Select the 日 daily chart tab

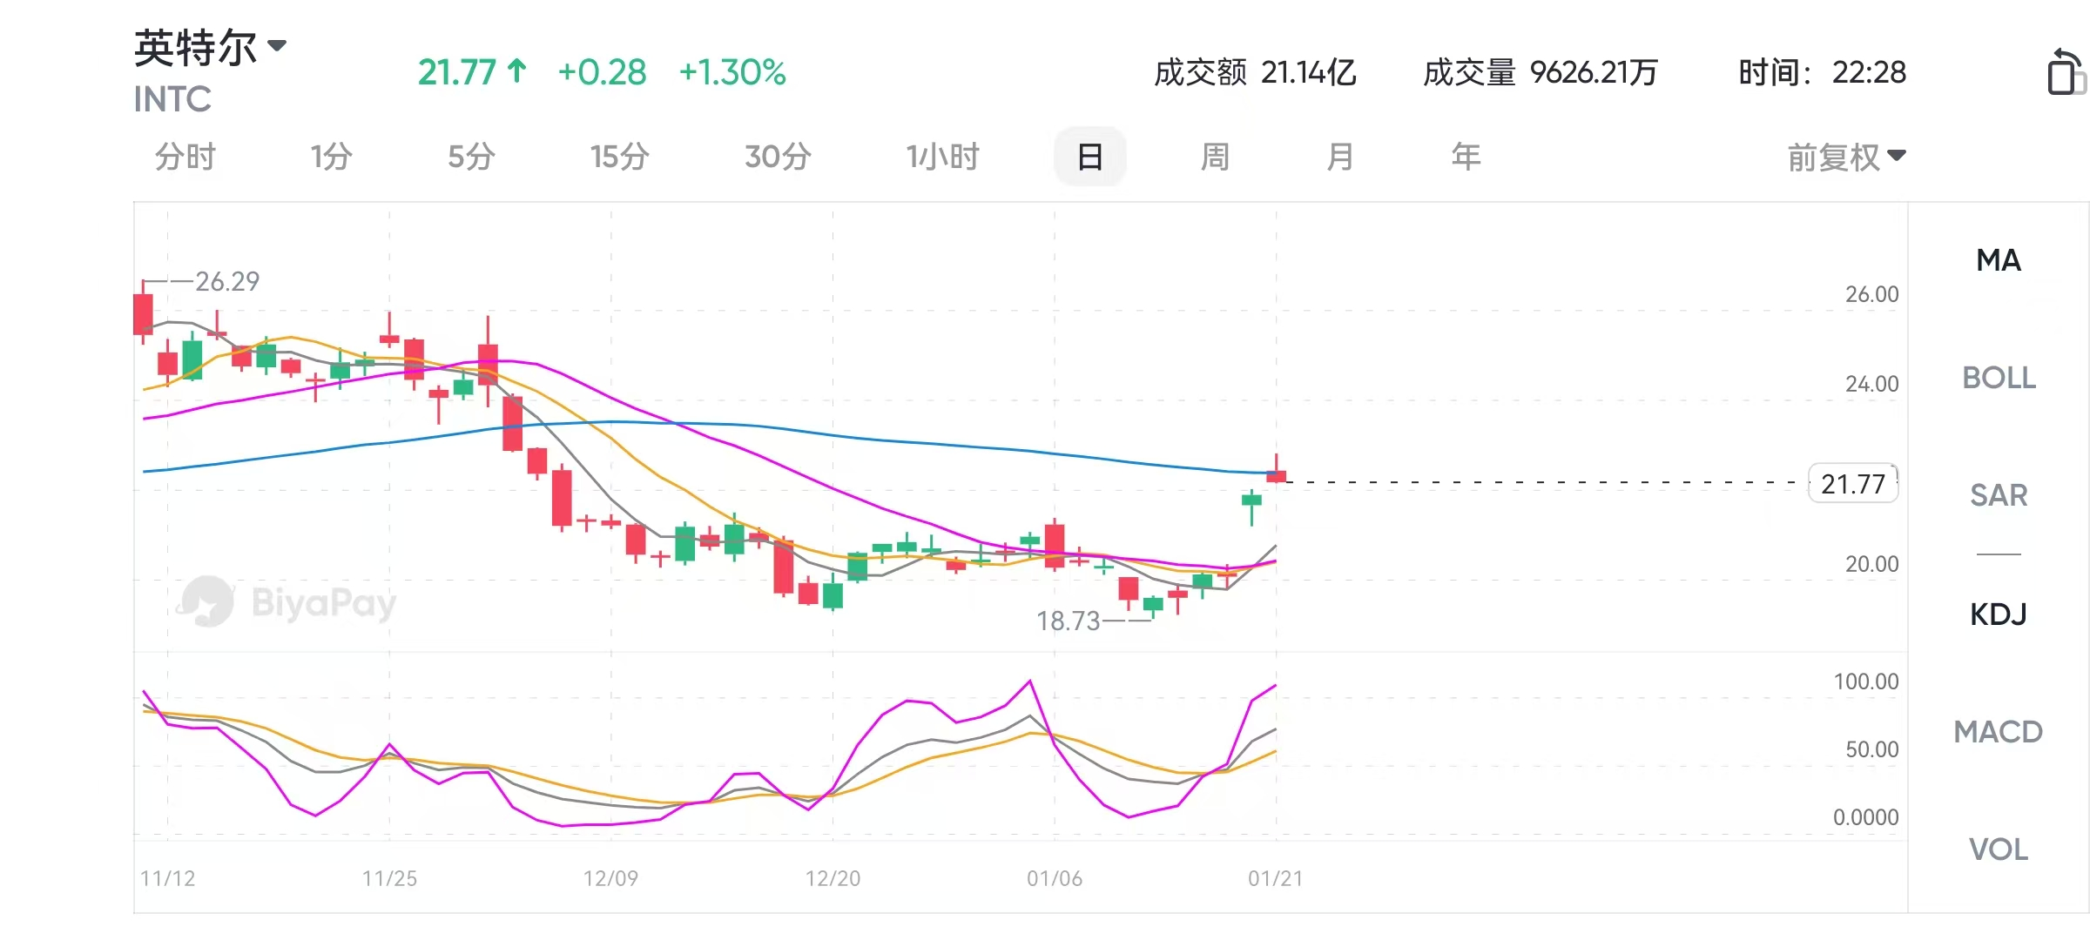(x=1089, y=158)
